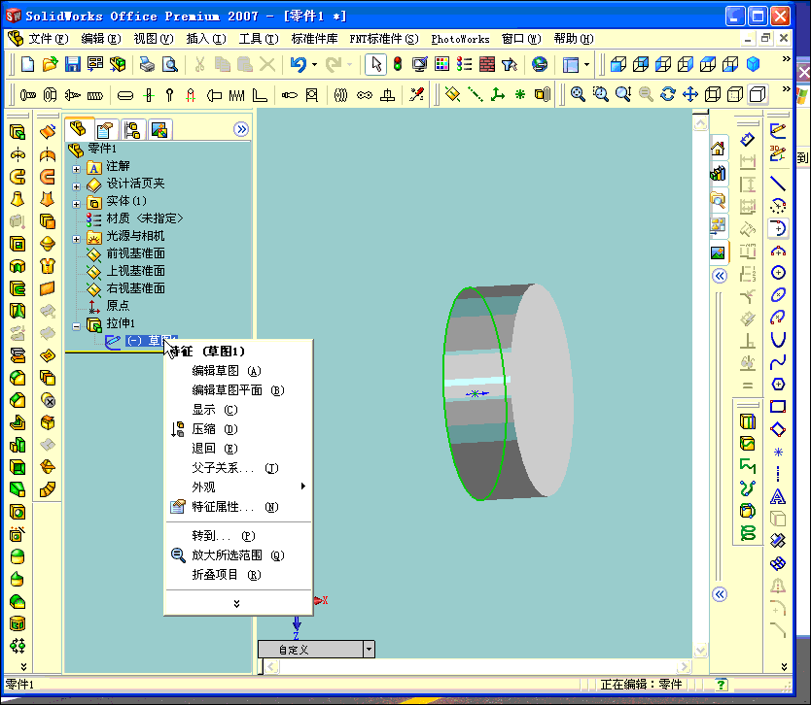Viewport: 811px width, 705px height.
Task: Click the green sketch circle on the cylinder
Action: point(443,383)
